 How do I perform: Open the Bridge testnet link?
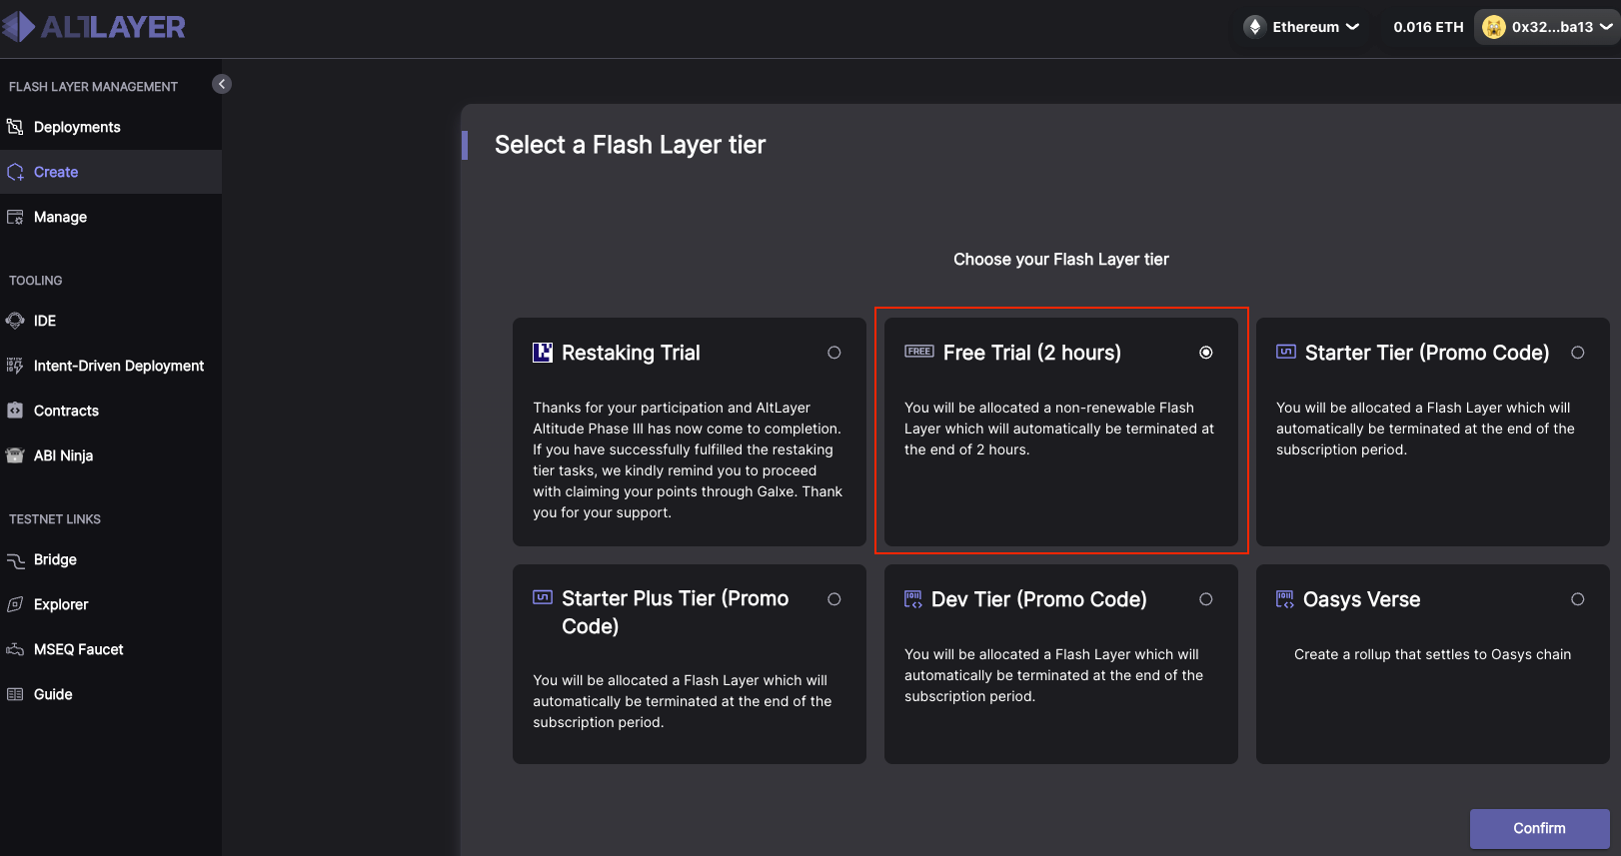point(55,559)
